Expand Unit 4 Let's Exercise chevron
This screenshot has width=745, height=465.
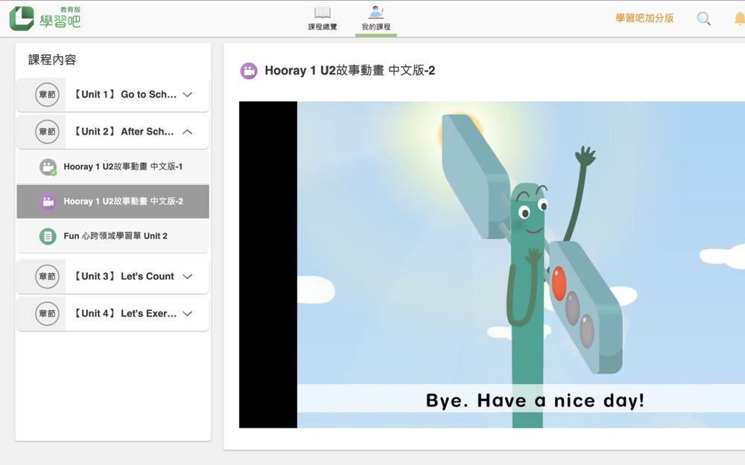click(188, 313)
